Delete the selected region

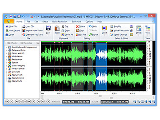point(81,26)
